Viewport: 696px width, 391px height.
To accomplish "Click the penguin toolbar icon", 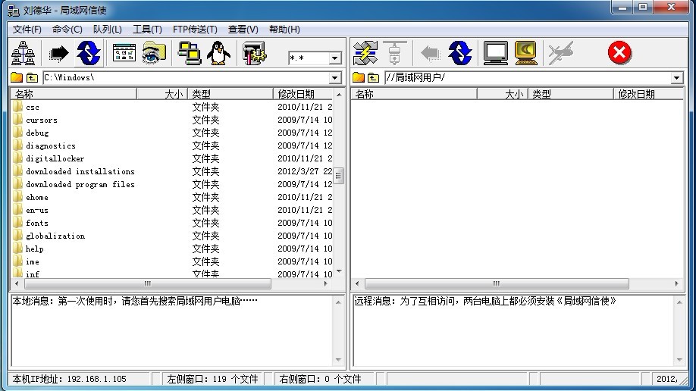I will [220, 53].
